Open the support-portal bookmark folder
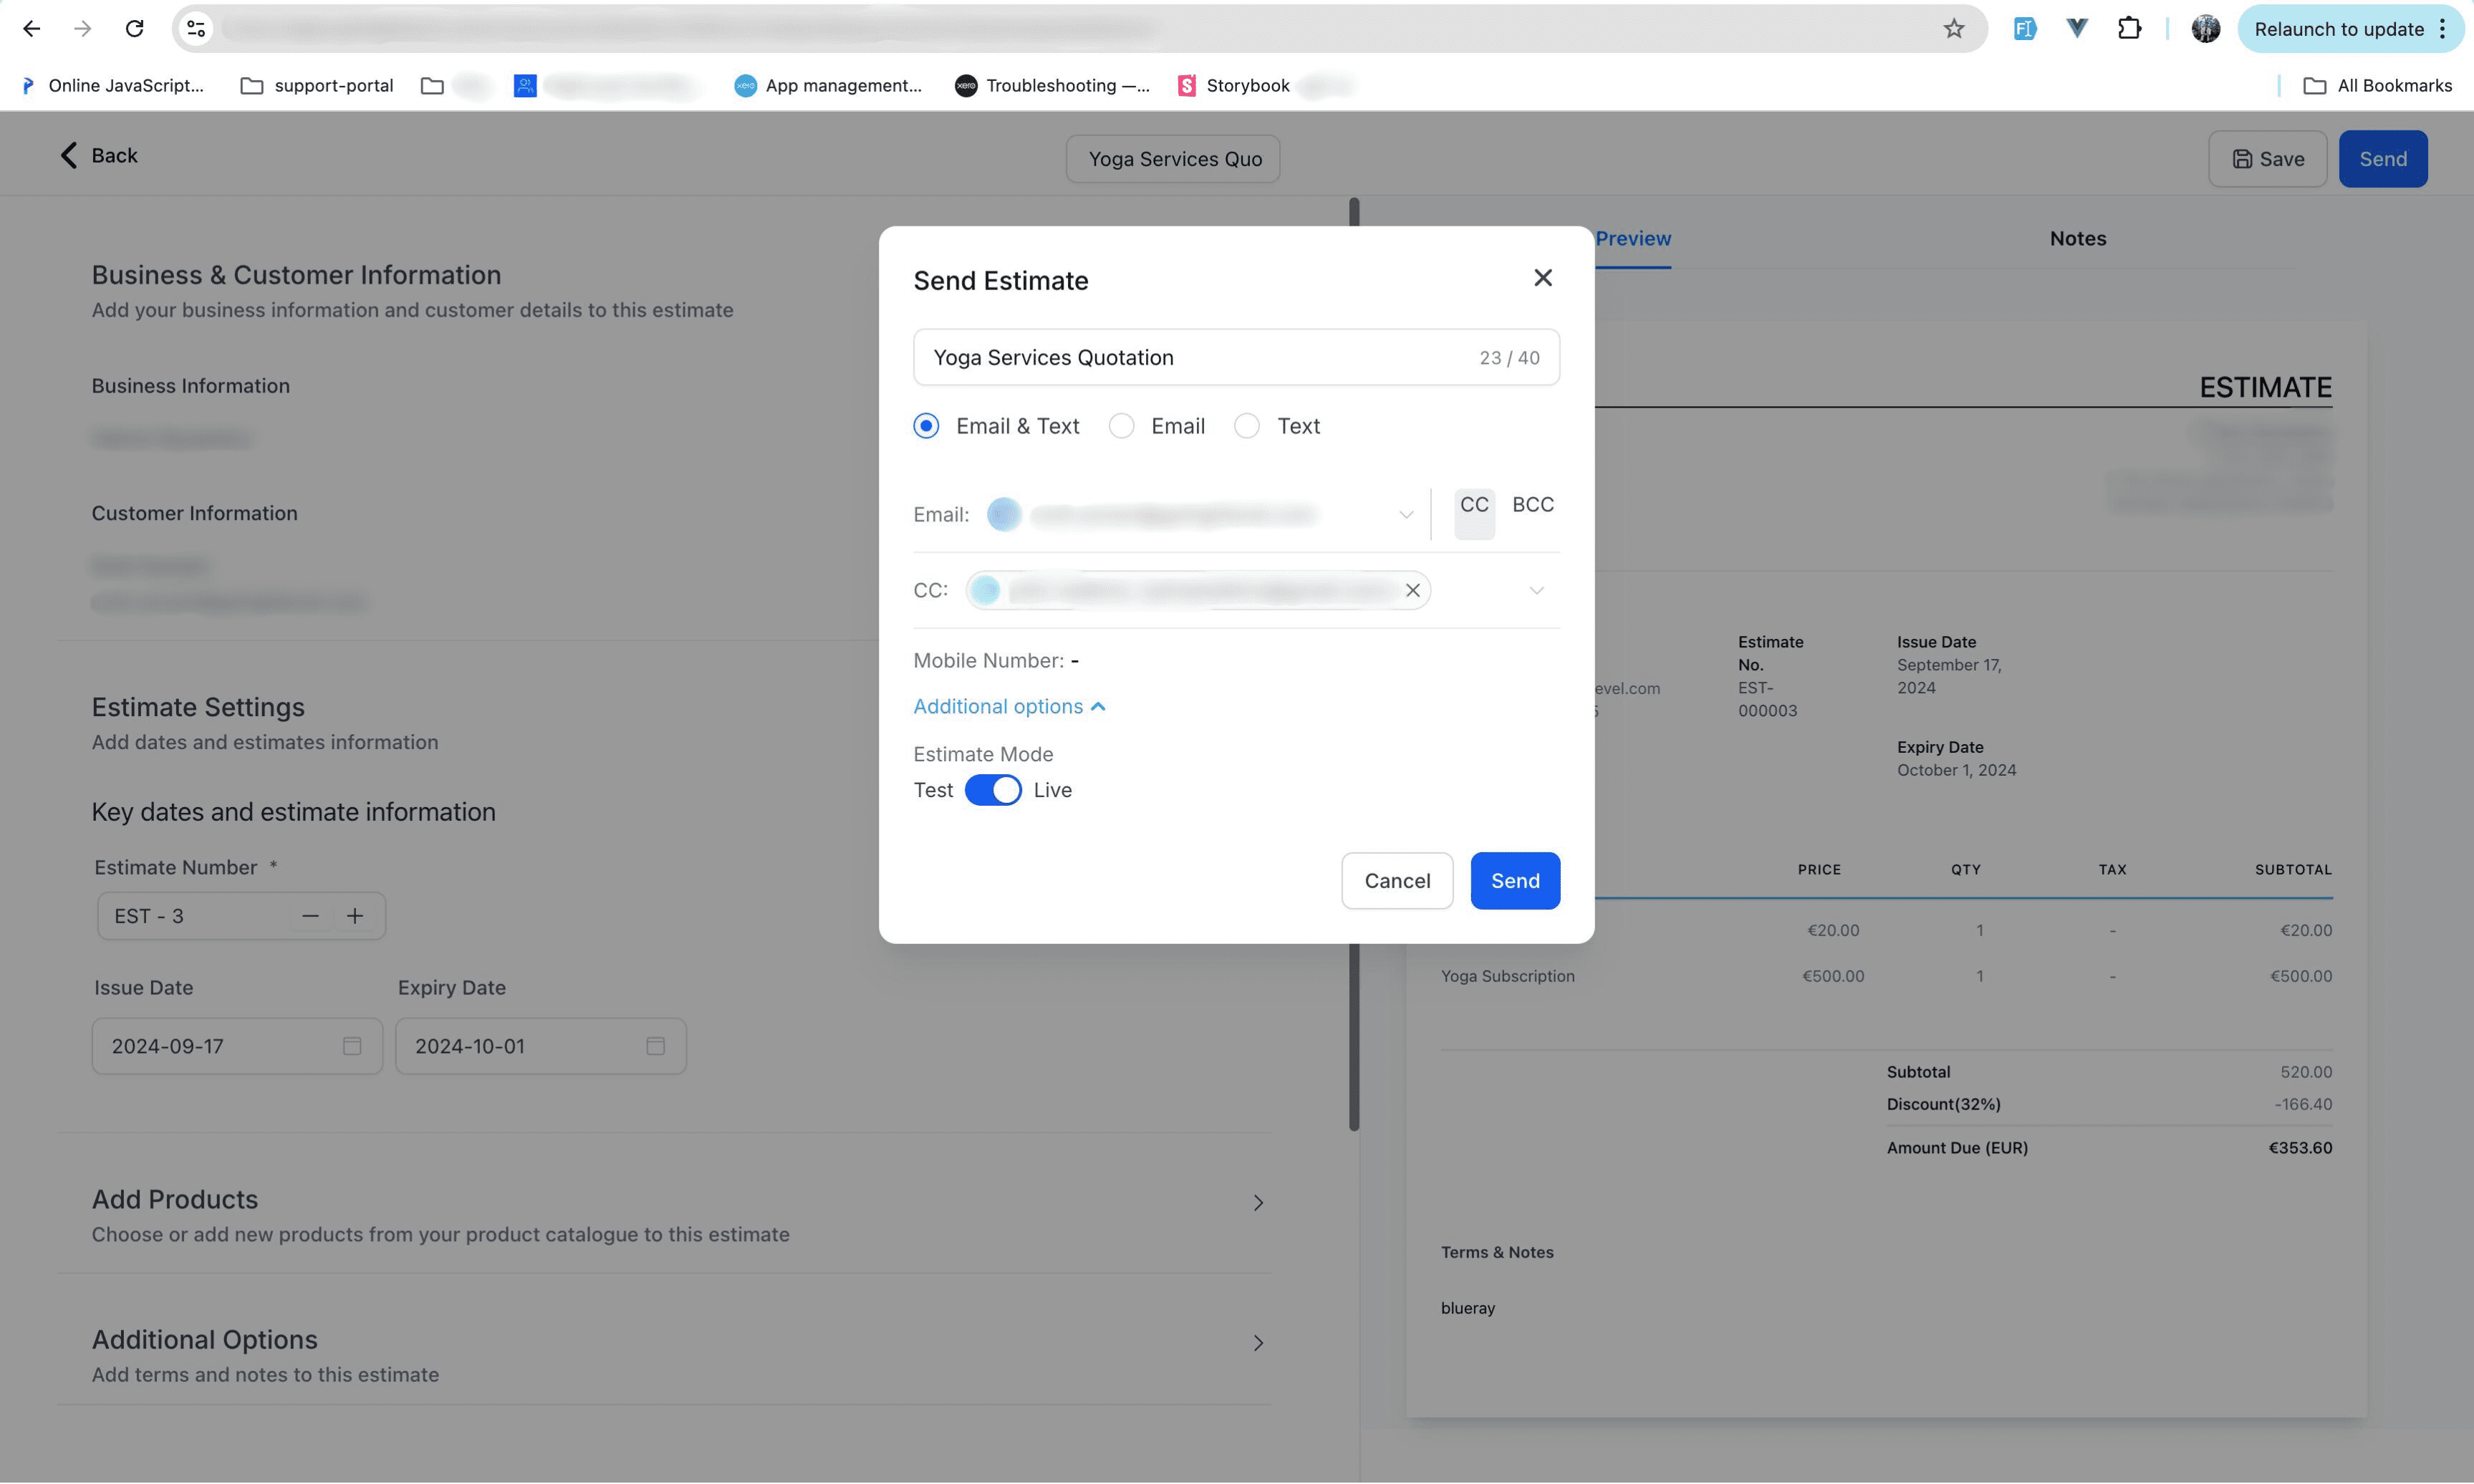Screen dimensions: 2474x1484 (x=317, y=86)
